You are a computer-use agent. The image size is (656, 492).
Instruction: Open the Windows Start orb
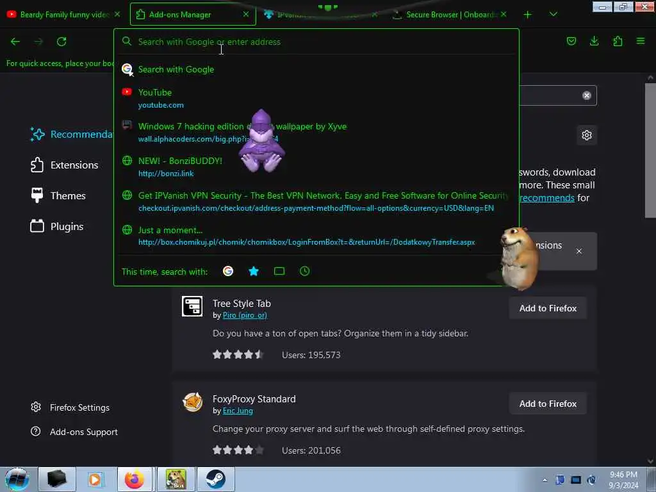coord(17,479)
